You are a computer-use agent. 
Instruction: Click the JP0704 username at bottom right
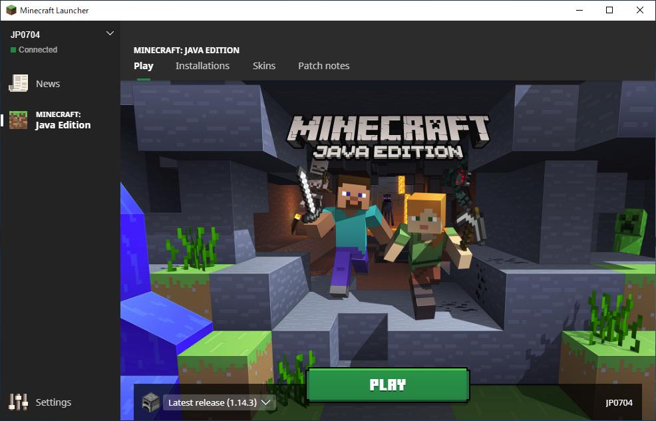tap(619, 402)
